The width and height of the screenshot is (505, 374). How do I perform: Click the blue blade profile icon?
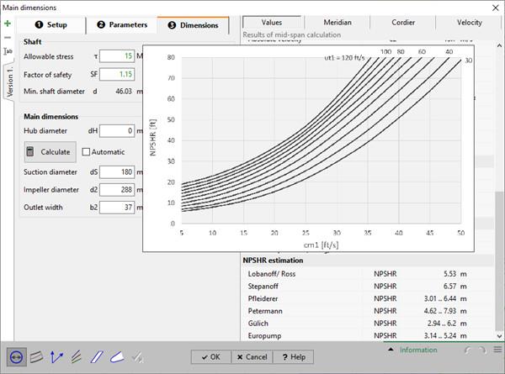pyautogui.click(x=98, y=356)
